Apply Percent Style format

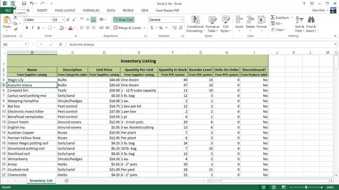[161, 28]
